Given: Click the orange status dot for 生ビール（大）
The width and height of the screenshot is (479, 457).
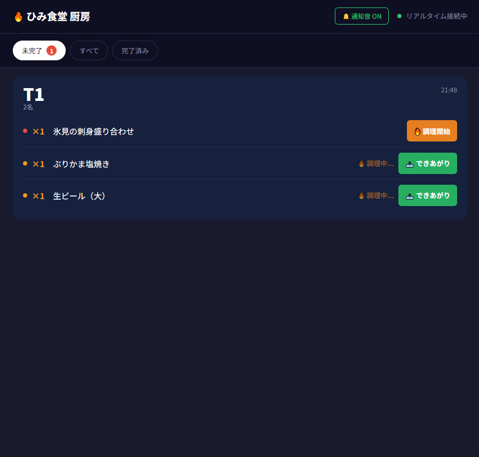Looking at the screenshot, I should [25, 195].
